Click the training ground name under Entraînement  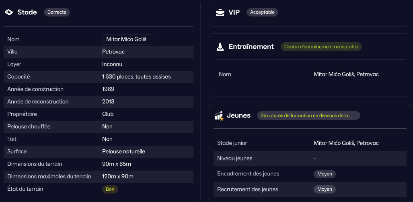pyautogui.click(x=346, y=74)
